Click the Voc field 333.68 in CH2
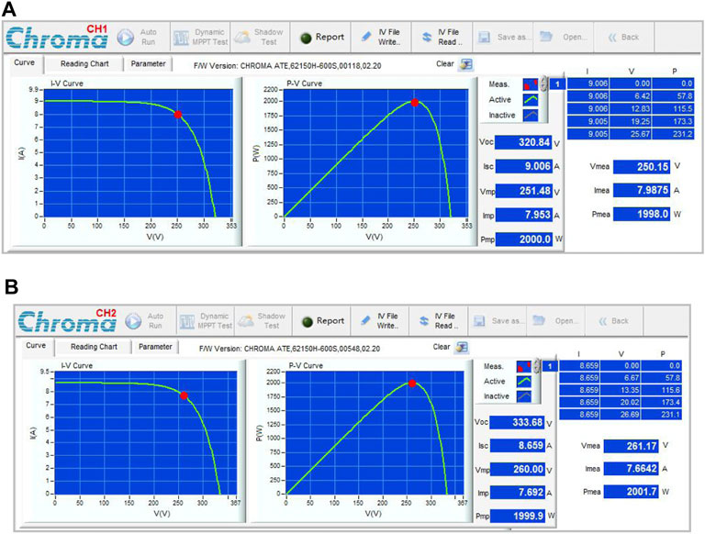Viewport: 705px width, 534px height. (x=517, y=423)
